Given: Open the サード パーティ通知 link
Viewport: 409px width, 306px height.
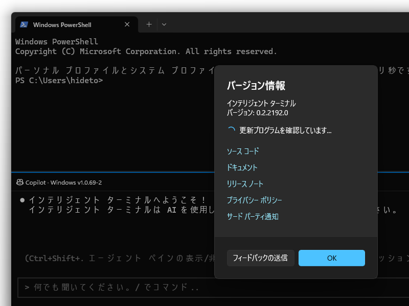Looking at the screenshot, I should [x=253, y=216].
